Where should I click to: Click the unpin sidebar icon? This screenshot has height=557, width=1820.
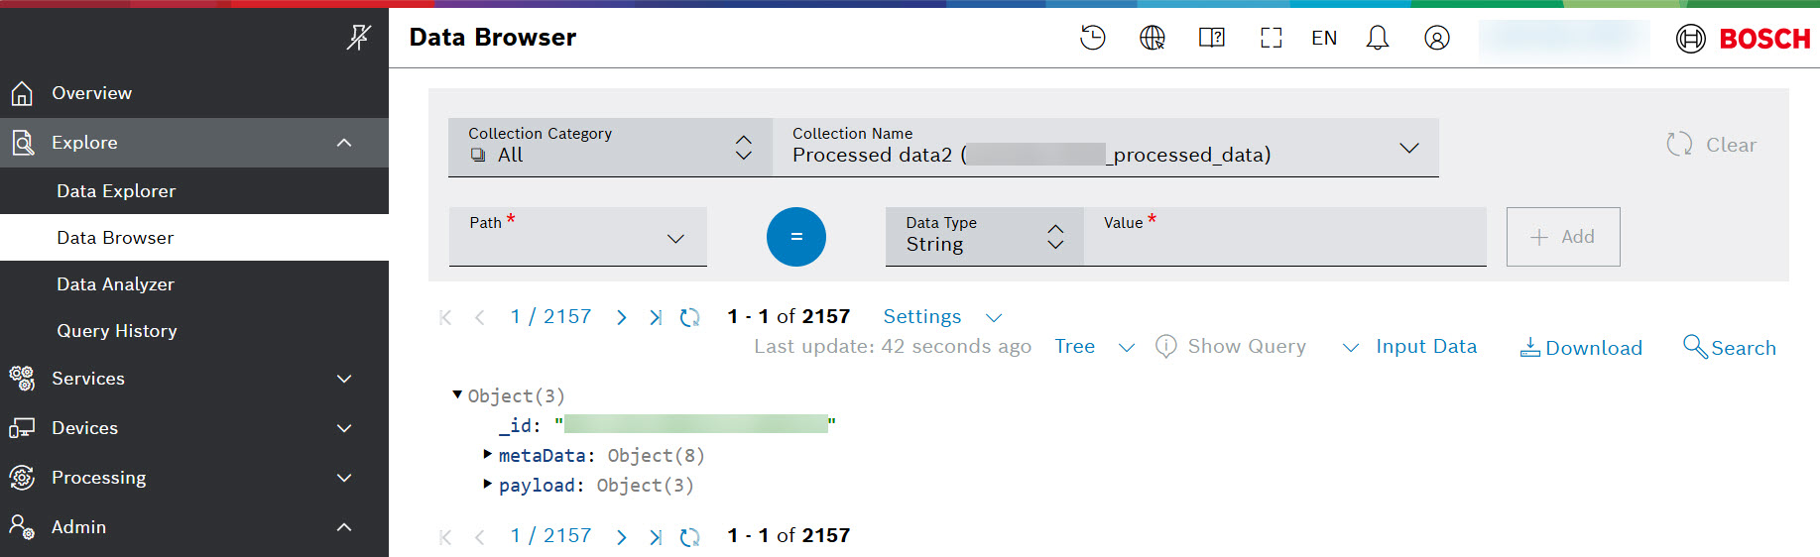tap(358, 38)
